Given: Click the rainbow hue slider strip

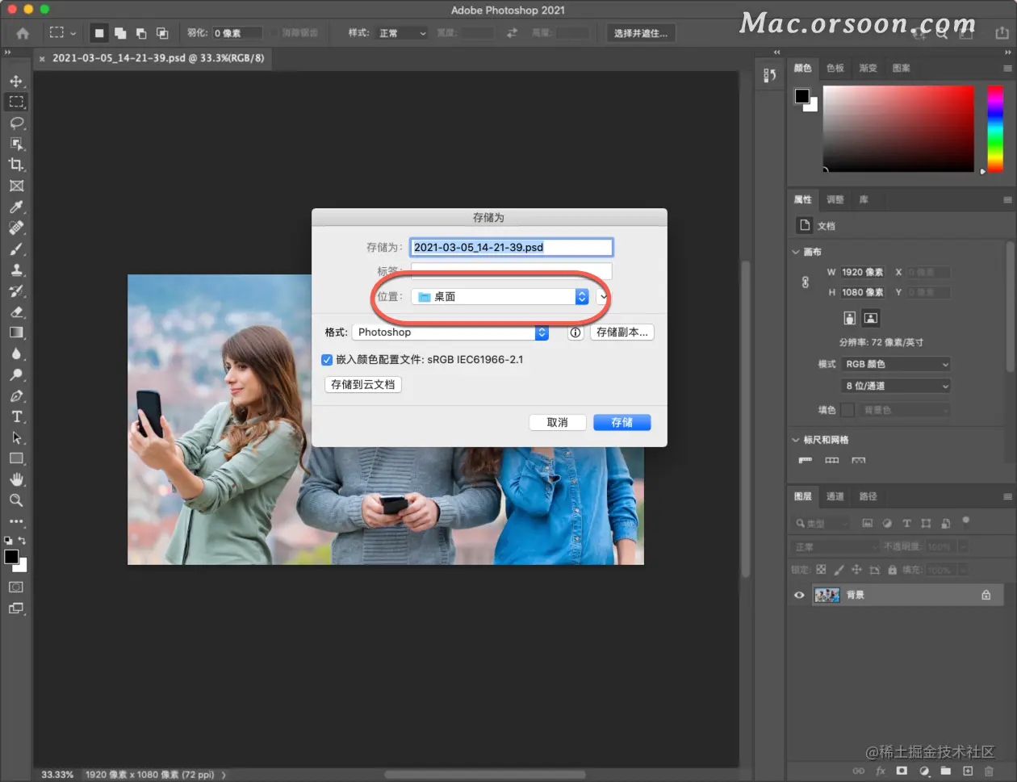Looking at the screenshot, I should 995,128.
